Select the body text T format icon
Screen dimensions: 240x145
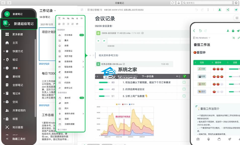(59, 18)
